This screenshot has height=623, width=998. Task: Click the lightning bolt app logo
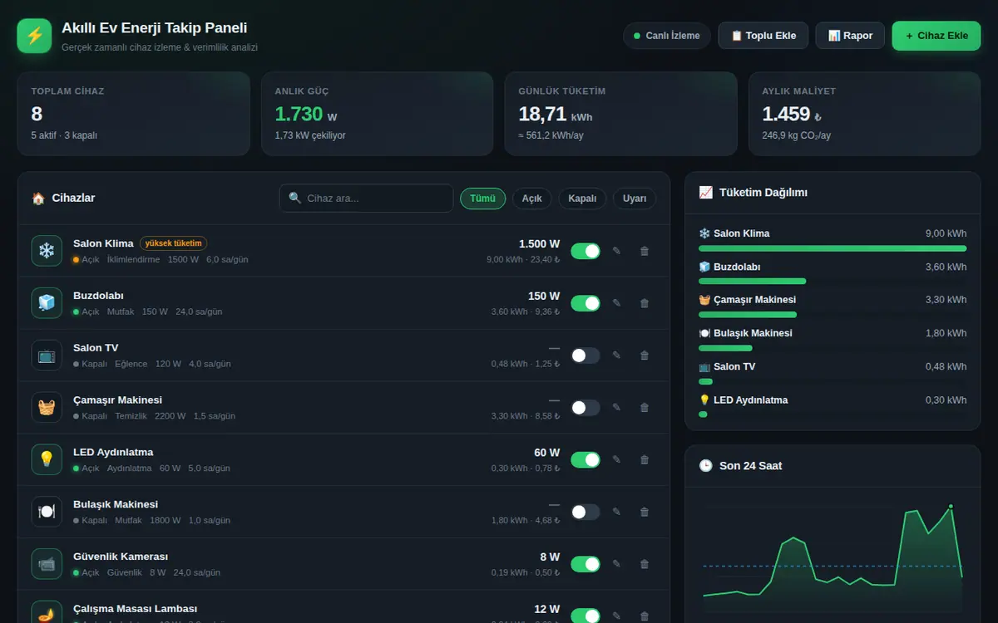click(x=34, y=36)
